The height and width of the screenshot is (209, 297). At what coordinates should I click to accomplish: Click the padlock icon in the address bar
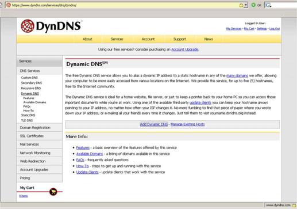241,5
